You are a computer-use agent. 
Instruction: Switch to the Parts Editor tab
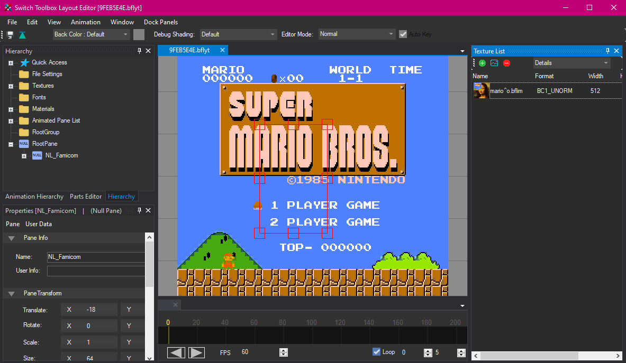(x=86, y=197)
